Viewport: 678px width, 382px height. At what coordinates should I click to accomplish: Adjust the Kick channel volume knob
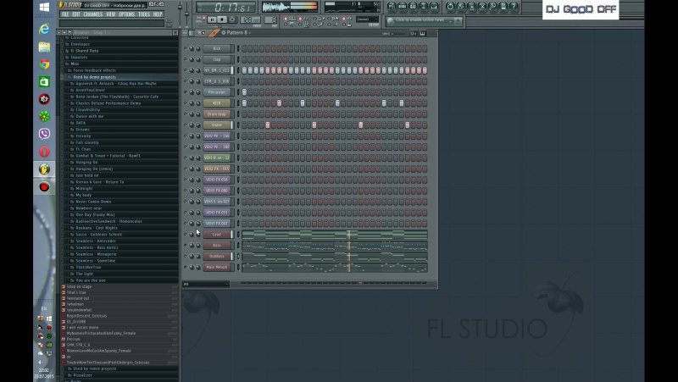pos(198,48)
